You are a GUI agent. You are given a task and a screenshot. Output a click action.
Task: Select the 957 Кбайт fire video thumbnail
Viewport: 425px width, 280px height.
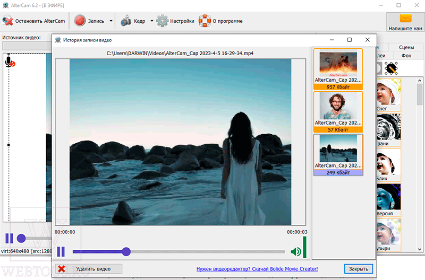coord(338,69)
